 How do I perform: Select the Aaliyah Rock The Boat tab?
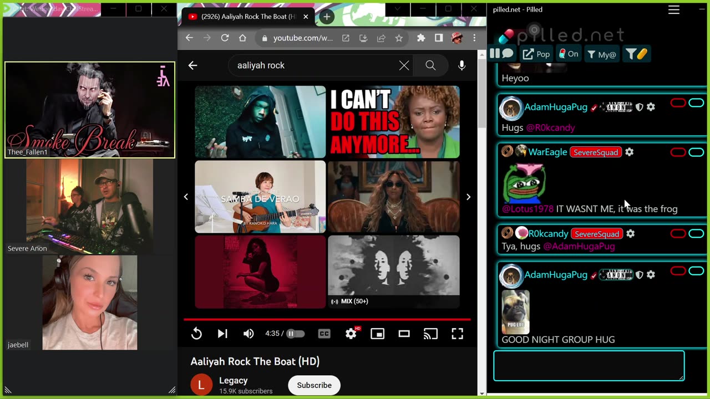pos(248,17)
